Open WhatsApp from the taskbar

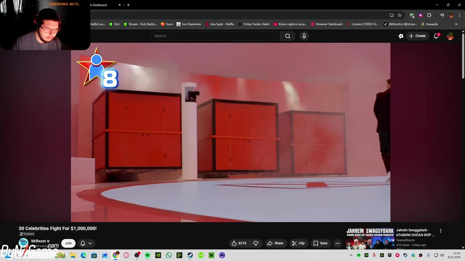tap(169, 255)
